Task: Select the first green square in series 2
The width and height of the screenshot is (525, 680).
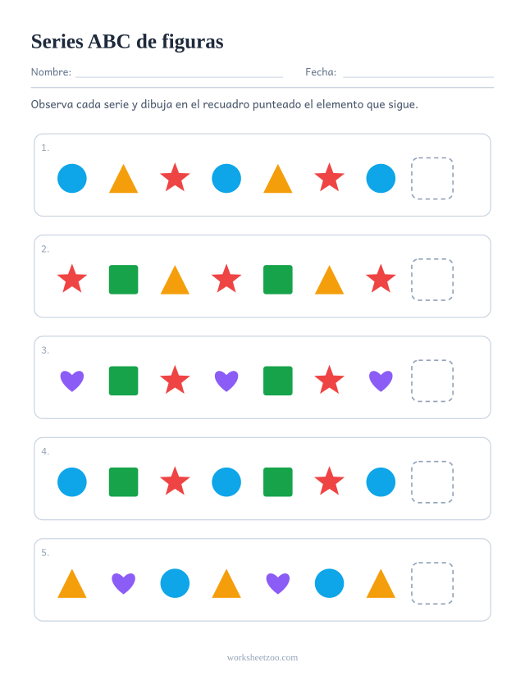Action: 124,280
